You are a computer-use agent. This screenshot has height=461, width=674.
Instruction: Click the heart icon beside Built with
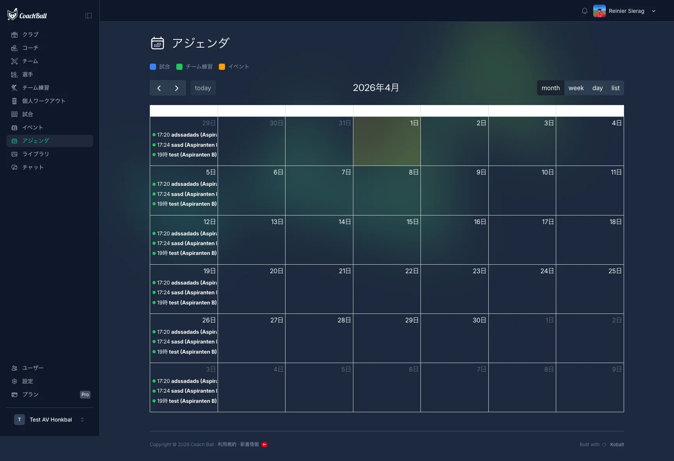(x=604, y=445)
